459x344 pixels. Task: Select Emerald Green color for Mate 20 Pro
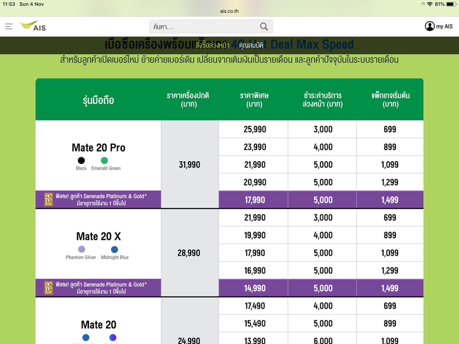pos(104,161)
